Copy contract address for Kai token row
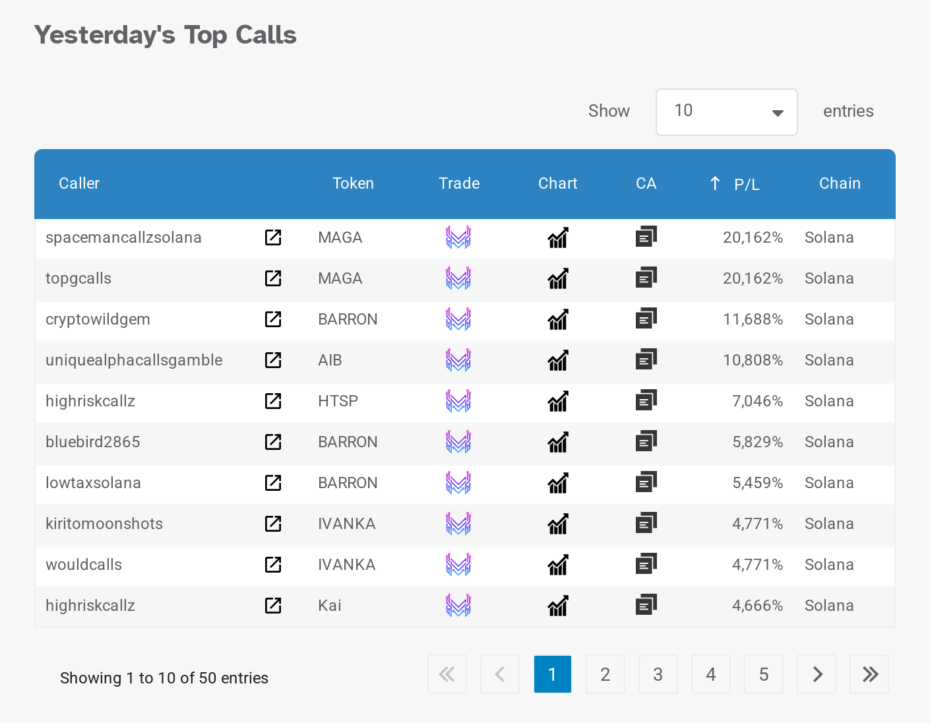 point(646,605)
